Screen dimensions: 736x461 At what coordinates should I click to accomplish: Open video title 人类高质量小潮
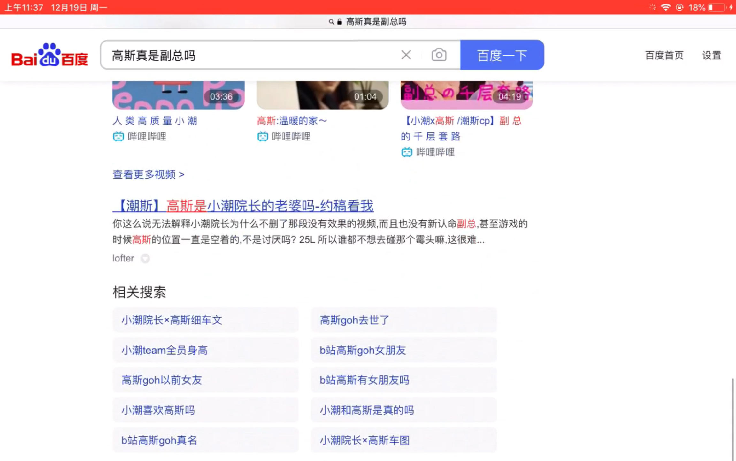[155, 121]
